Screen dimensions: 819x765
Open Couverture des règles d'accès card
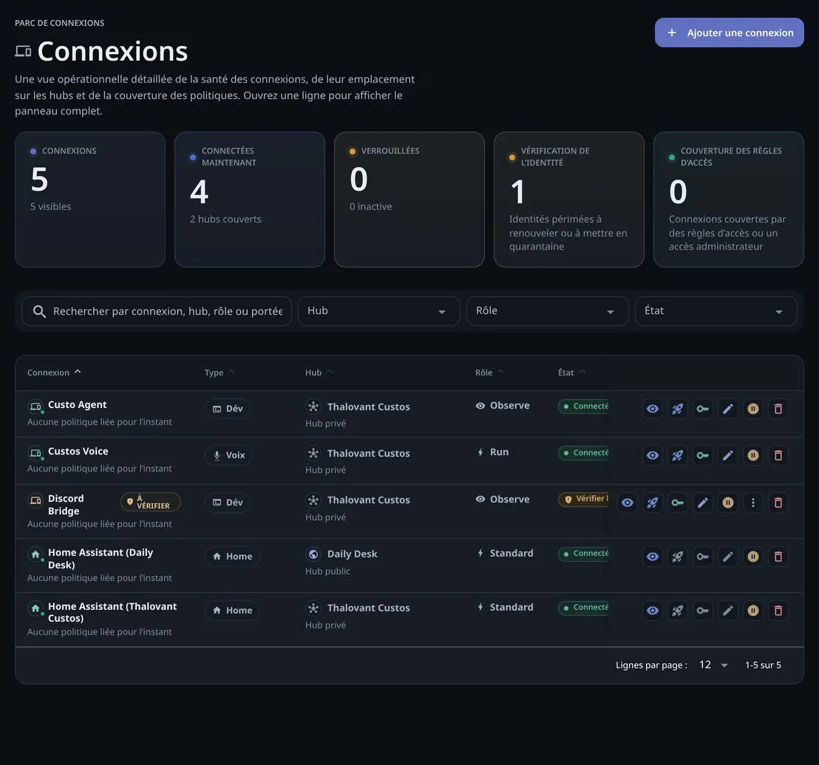pyautogui.click(x=729, y=200)
